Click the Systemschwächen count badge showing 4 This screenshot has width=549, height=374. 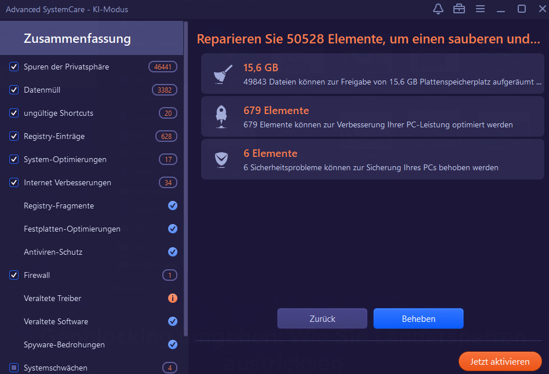170,368
